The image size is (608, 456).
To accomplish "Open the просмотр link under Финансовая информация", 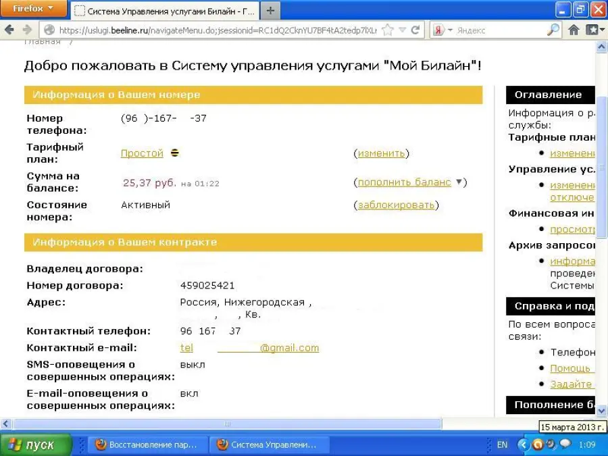I will pos(572,230).
